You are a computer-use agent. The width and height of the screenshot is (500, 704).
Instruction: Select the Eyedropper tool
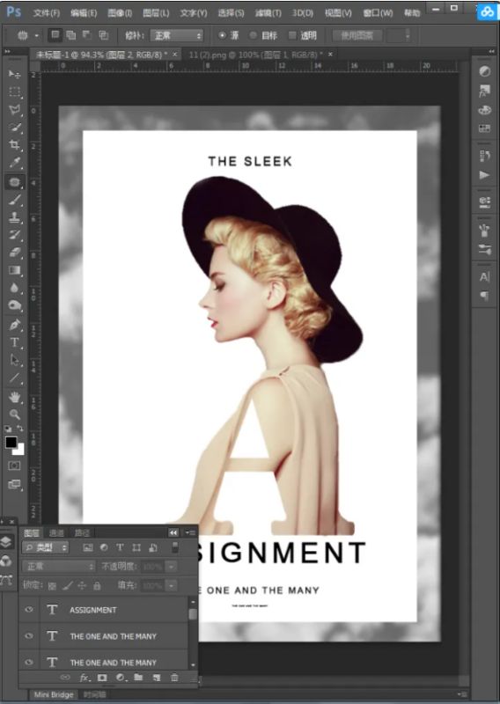pyautogui.click(x=14, y=163)
